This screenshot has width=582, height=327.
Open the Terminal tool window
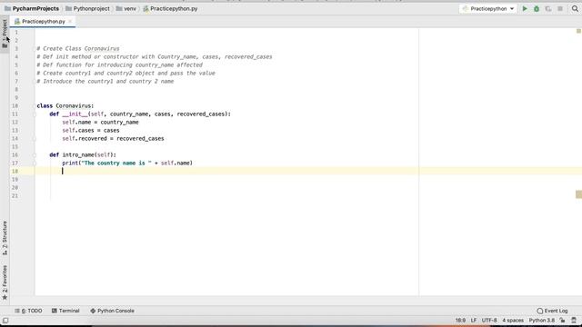pos(65,311)
